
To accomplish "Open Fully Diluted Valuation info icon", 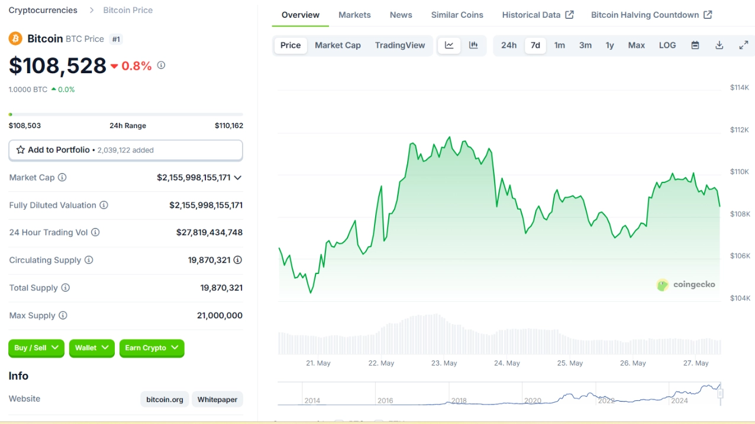I will coord(104,205).
